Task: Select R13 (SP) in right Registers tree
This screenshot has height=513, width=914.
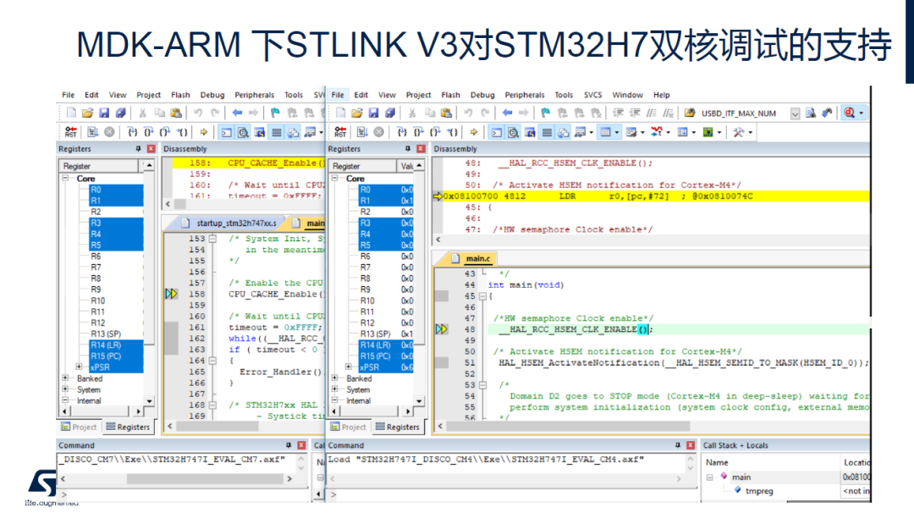Action: tap(375, 334)
